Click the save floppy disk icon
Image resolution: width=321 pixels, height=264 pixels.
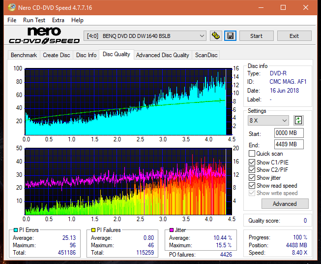point(231,36)
